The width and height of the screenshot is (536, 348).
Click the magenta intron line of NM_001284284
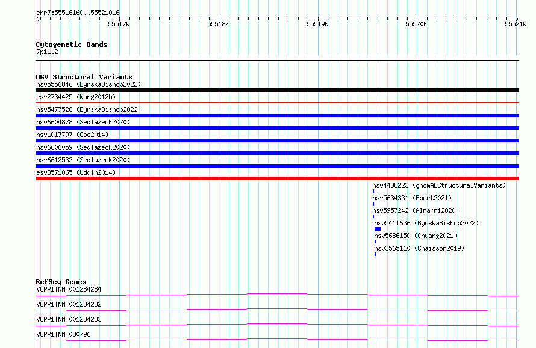(x=277, y=295)
